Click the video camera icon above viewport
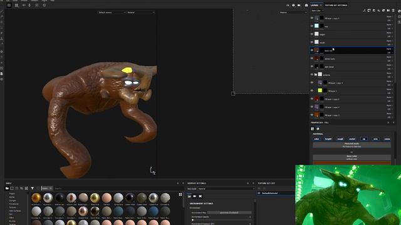 (x=299, y=6)
